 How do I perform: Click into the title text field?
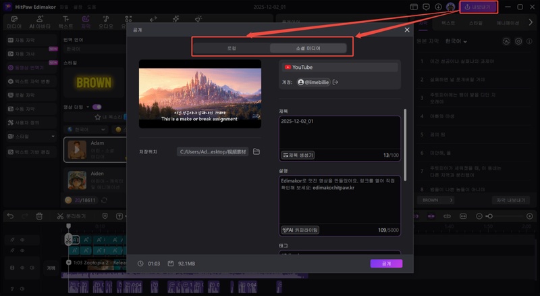tap(340, 132)
